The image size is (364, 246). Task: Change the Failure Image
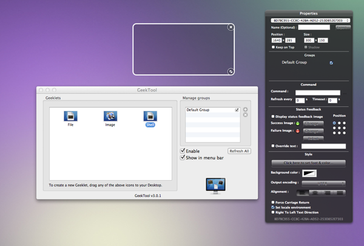(x=314, y=131)
